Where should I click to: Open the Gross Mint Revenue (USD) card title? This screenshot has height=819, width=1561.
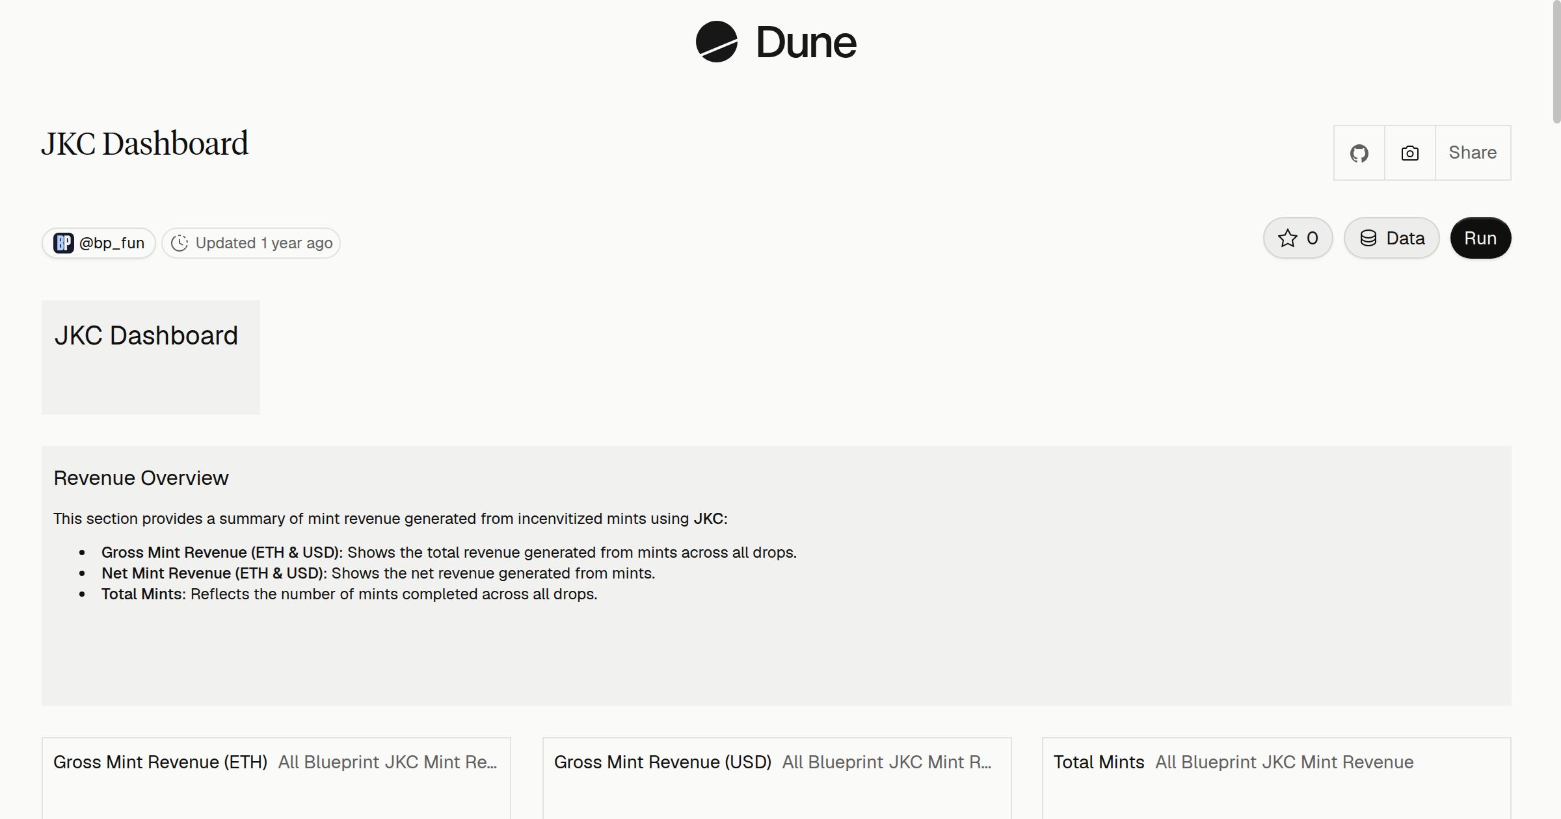tap(663, 762)
